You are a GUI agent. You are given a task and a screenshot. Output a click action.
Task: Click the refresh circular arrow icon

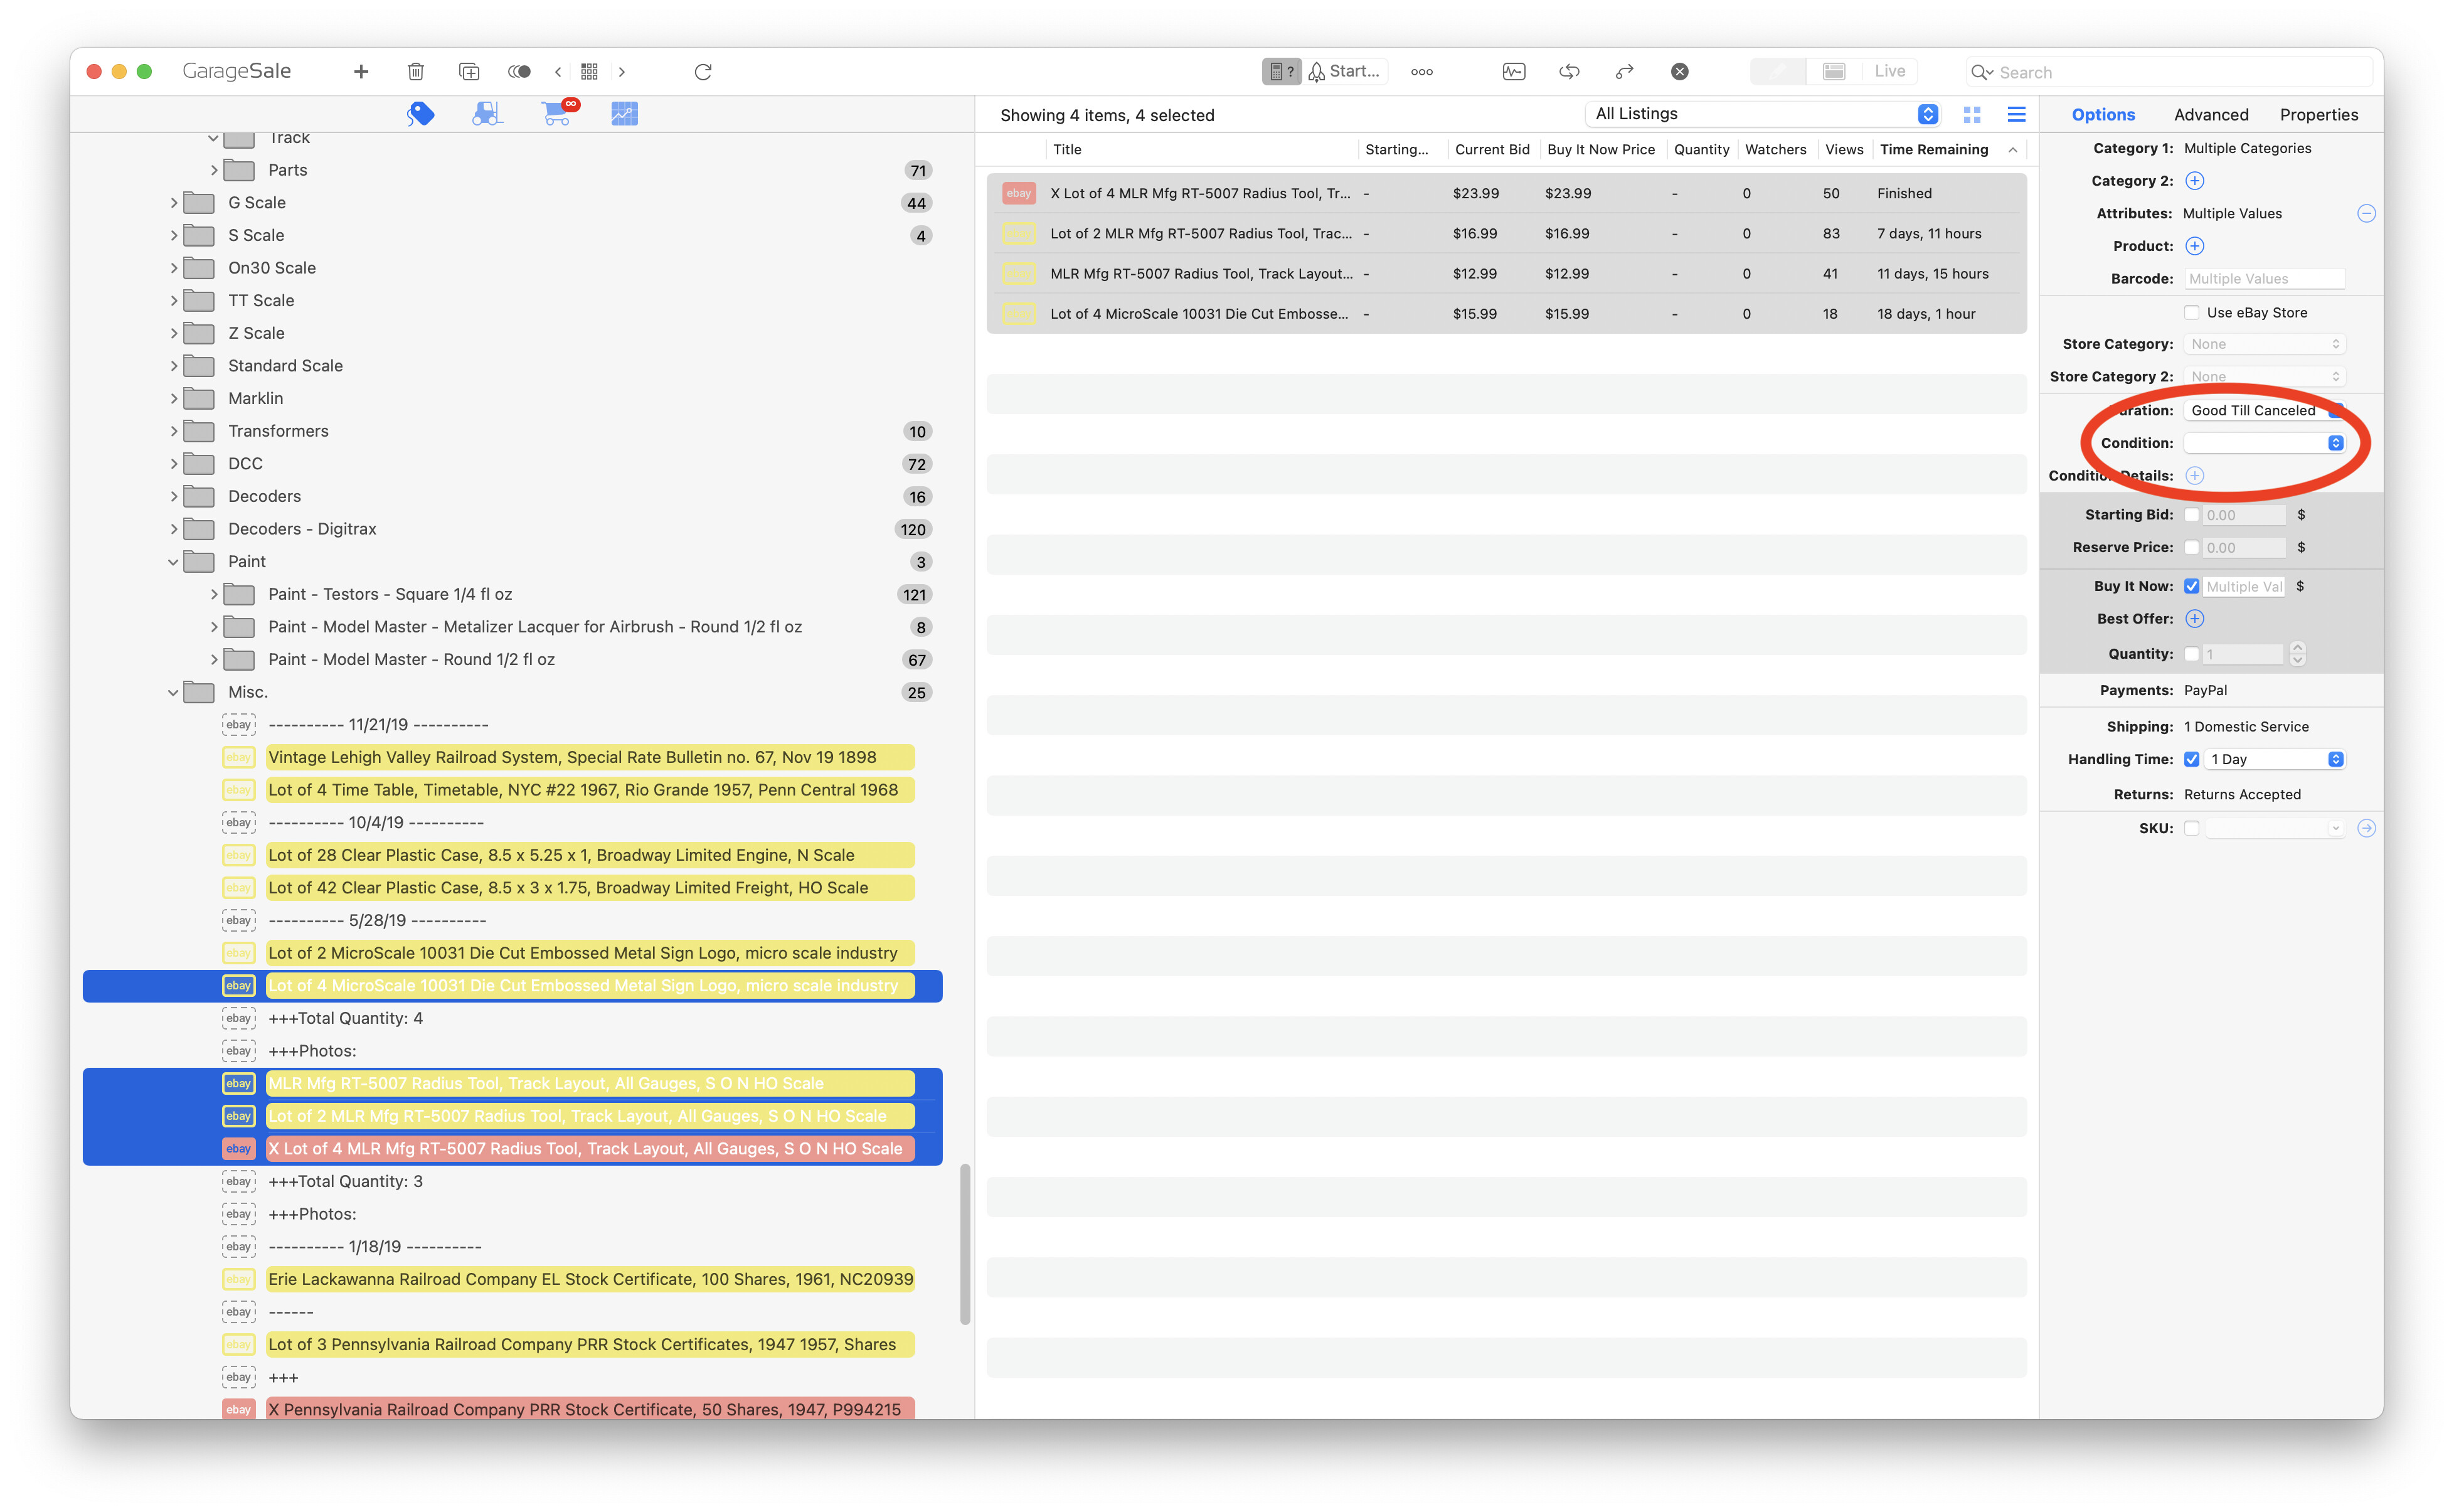point(703,71)
